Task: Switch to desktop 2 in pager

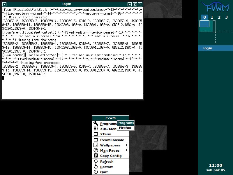Action: [219, 17]
